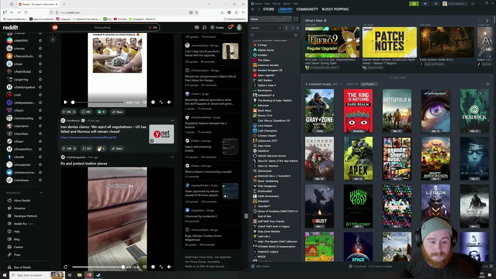Screen dimensions: 496x279
Task: Collapse the Reddit Resources section
Action: tap(41, 193)
